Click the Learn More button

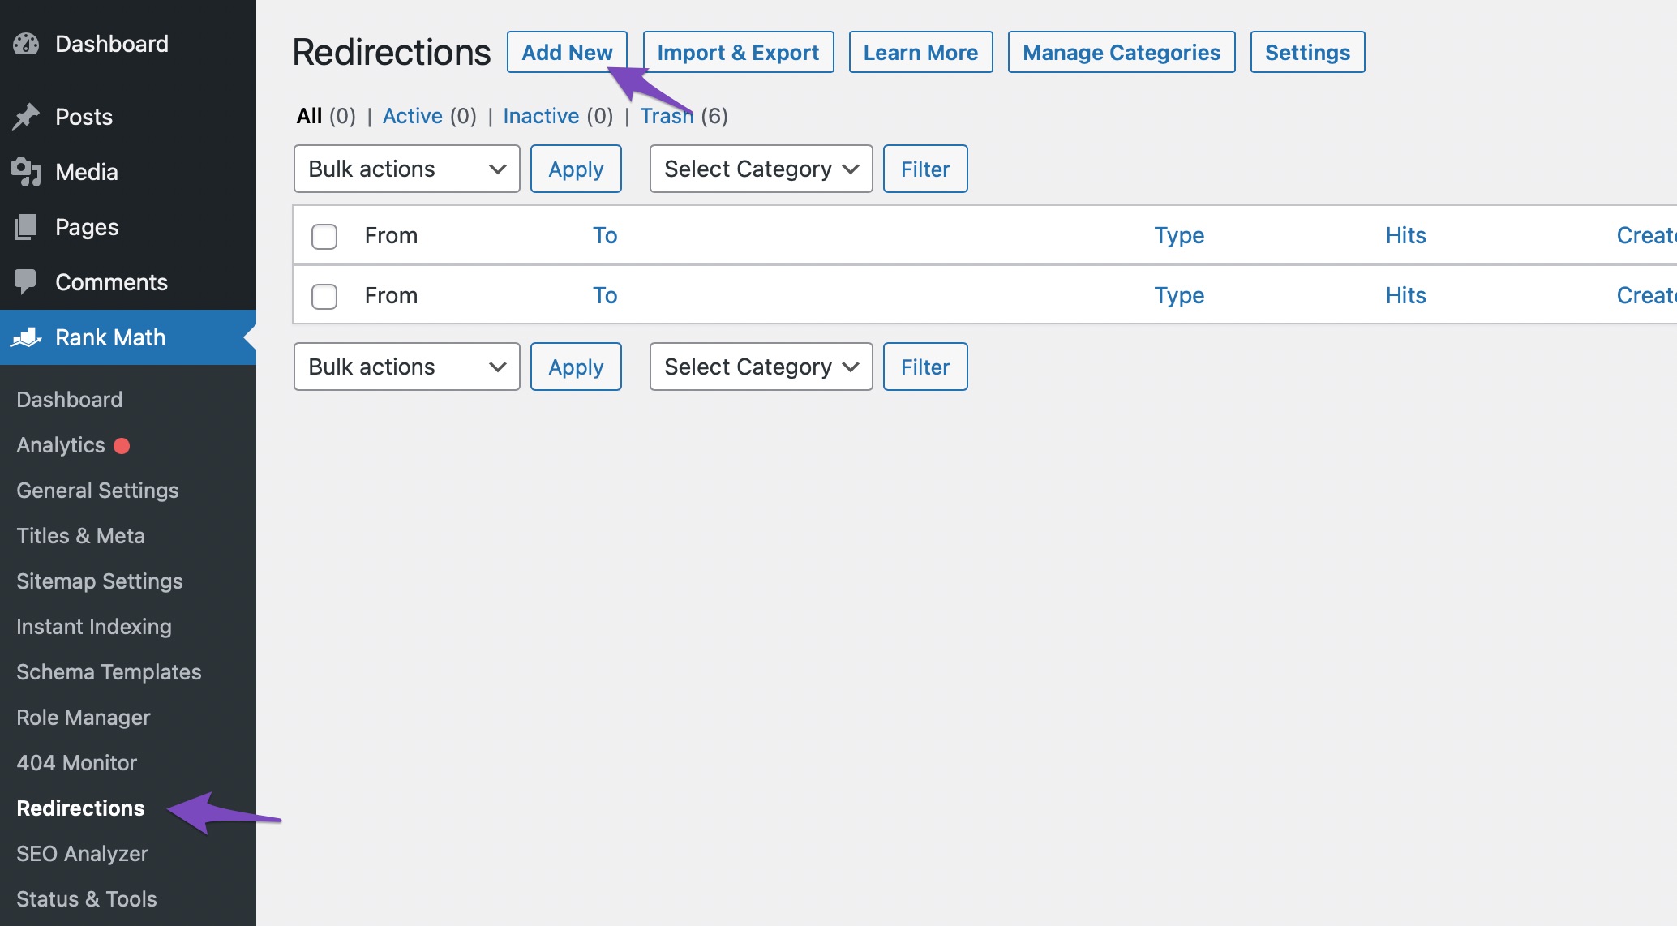click(920, 51)
